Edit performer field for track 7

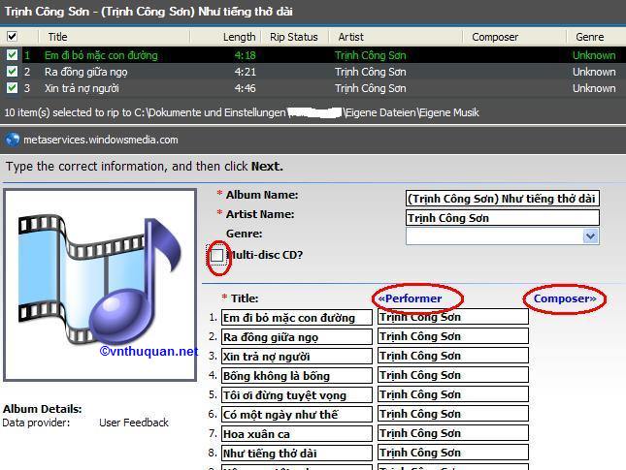point(453,433)
